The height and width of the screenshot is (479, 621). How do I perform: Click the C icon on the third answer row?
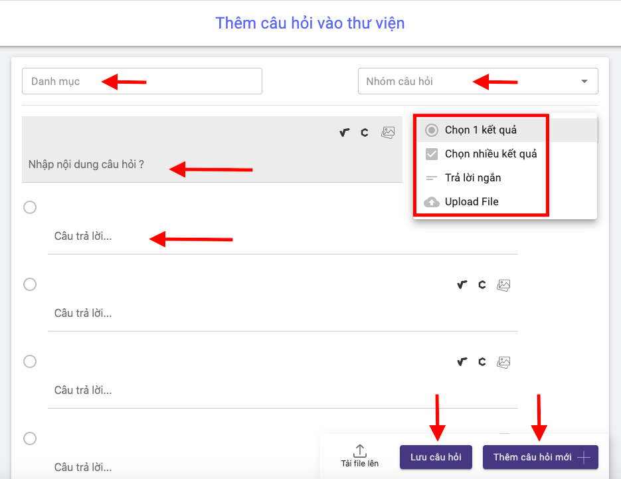pyautogui.click(x=482, y=361)
